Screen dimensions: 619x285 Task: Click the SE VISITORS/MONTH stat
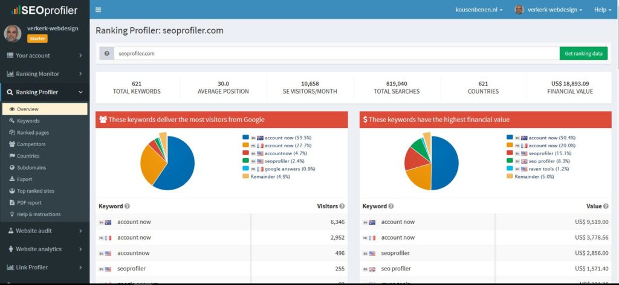pos(310,88)
